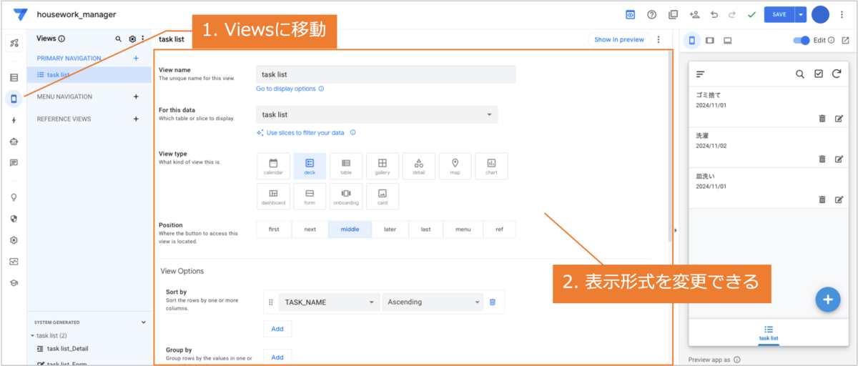Switch preview to desktop layout
The width and height of the screenshot is (858, 366).
point(728,40)
